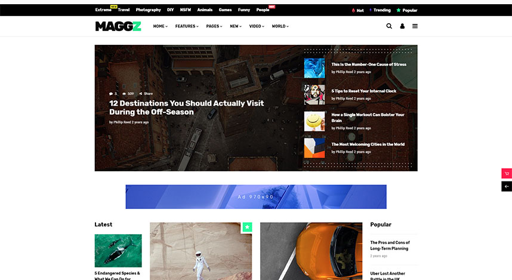The height and width of the screenshot is (280, 512).
Task: Click the Hot flame link
Action: click(357, 11)
